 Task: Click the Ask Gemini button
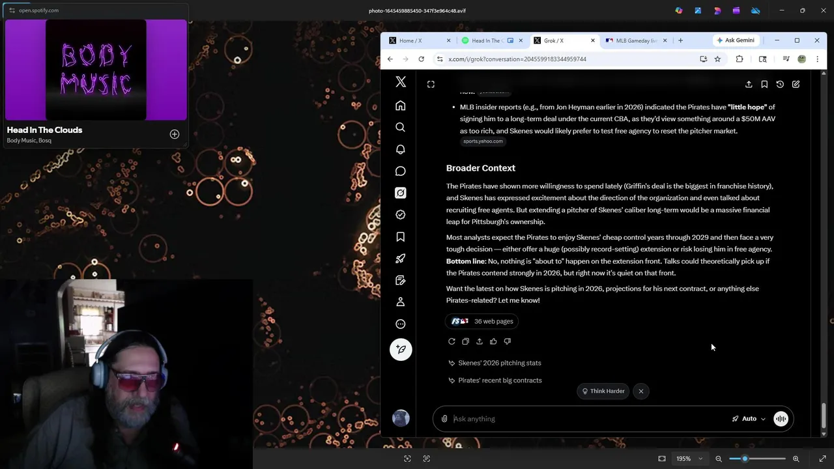click(736, 40)
